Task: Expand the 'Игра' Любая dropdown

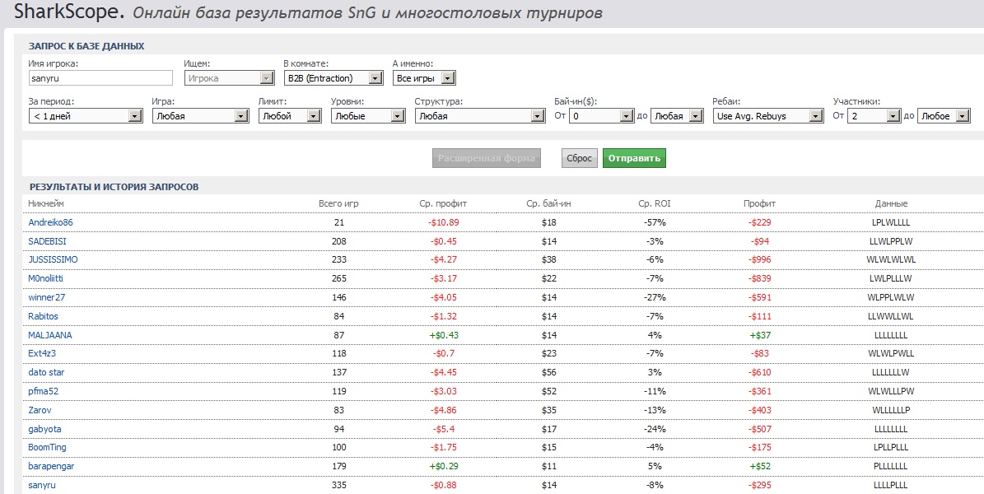Action: point(200,116)
